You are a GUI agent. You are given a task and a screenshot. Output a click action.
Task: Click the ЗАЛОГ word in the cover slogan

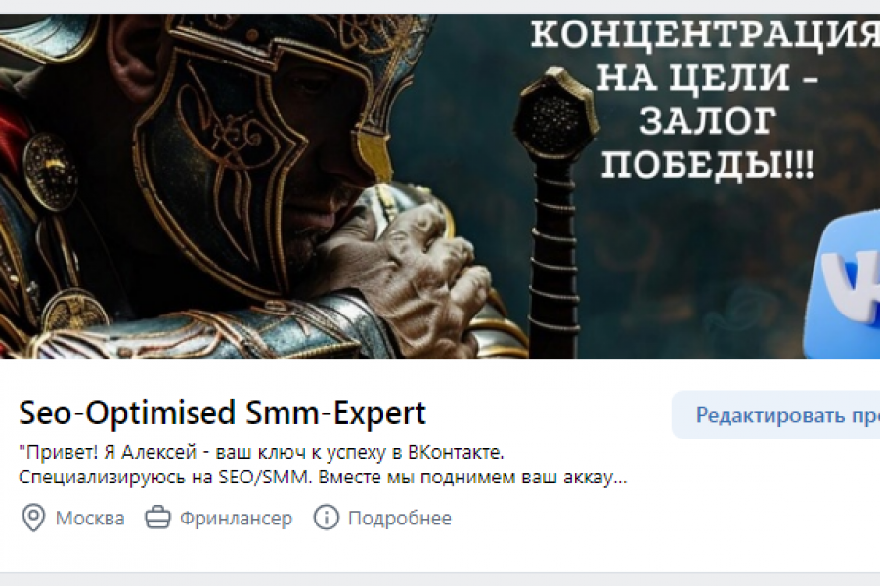coord(708,122)
